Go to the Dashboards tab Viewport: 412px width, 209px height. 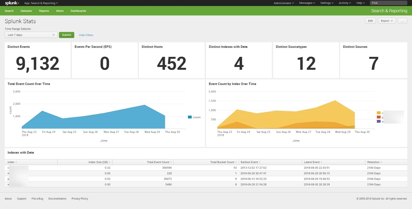[x=78, y=11]
